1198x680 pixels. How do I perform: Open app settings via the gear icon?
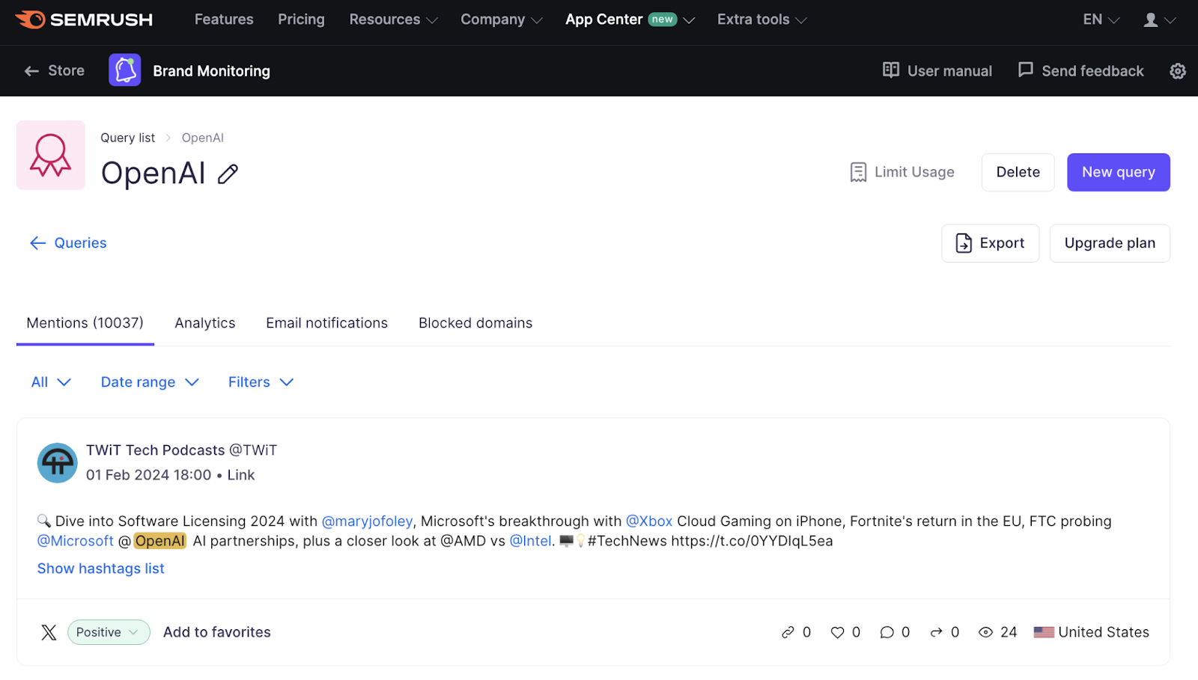1177,70
